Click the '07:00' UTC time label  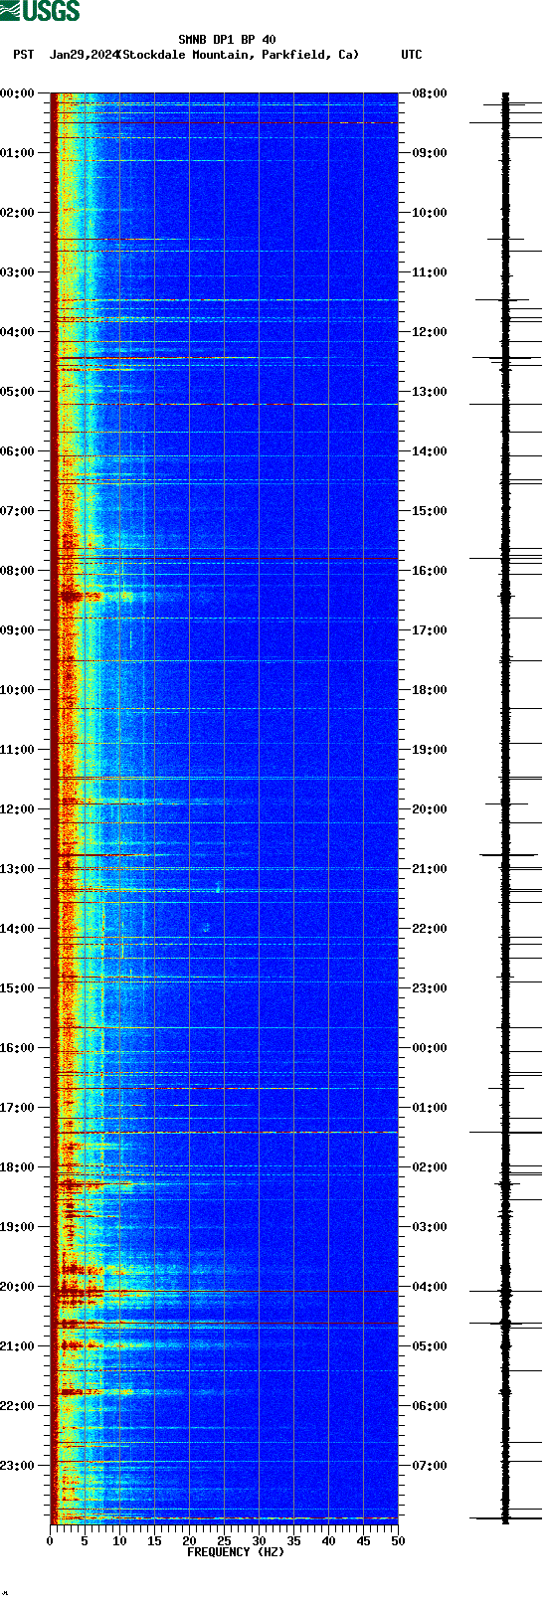coord(430,1466)
